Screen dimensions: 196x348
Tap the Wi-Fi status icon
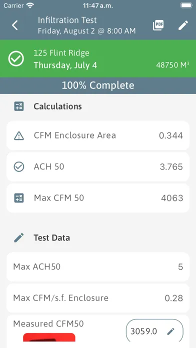29,5
